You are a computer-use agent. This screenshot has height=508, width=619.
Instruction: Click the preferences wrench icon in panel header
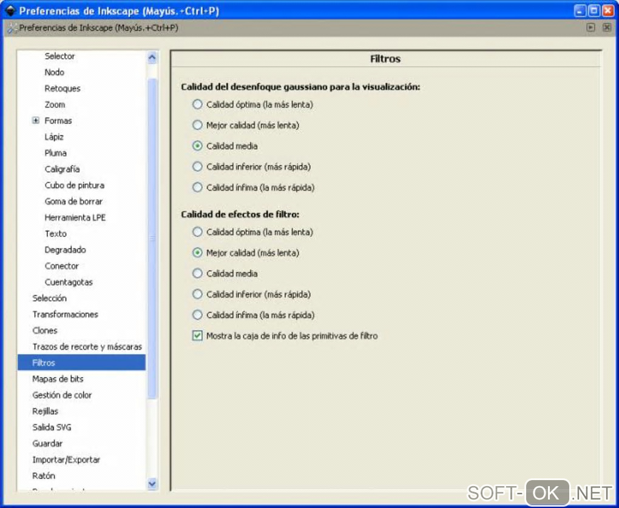tap(12, 28)
